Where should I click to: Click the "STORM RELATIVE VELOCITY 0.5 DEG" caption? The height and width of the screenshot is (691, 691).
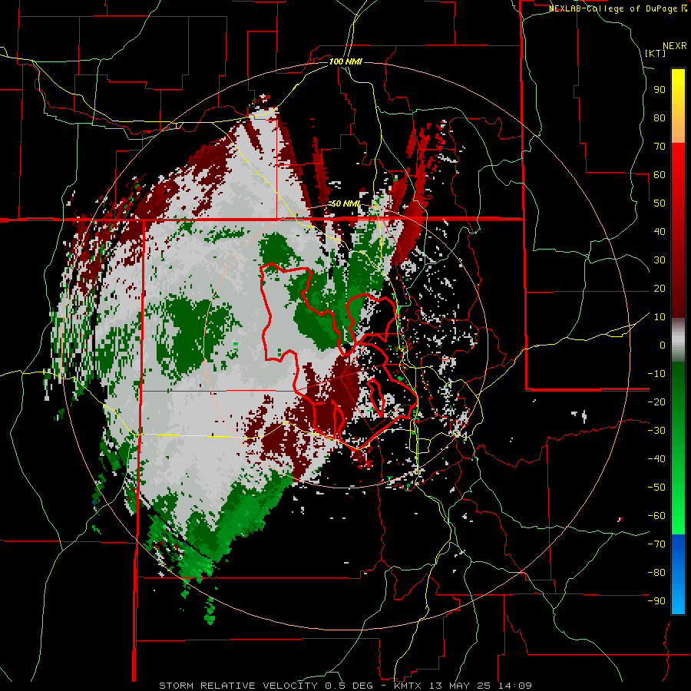[266, 686]
